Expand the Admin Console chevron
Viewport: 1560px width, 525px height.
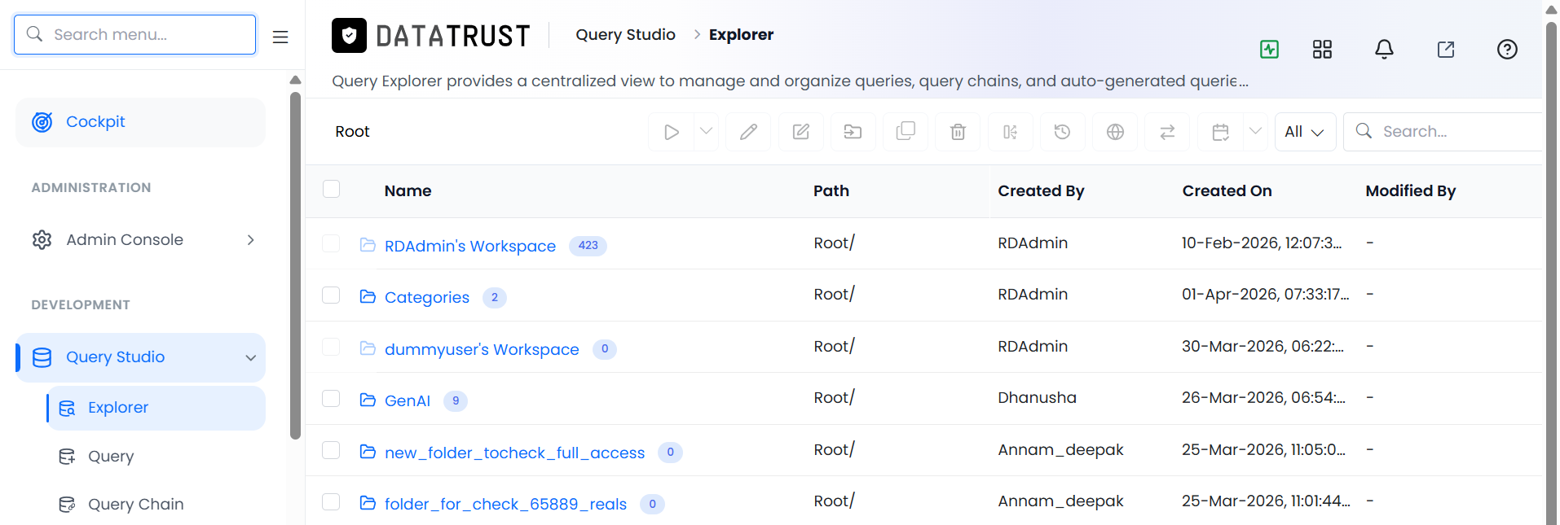coord(251,239)
